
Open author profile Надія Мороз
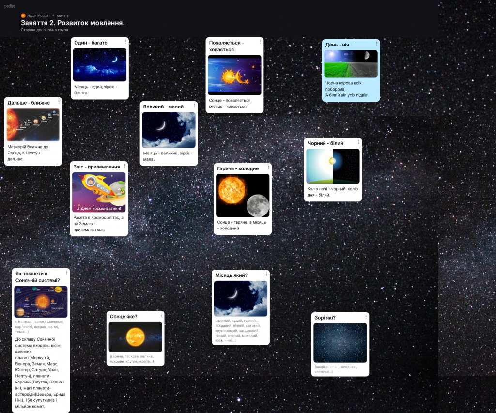pos(38,15)
